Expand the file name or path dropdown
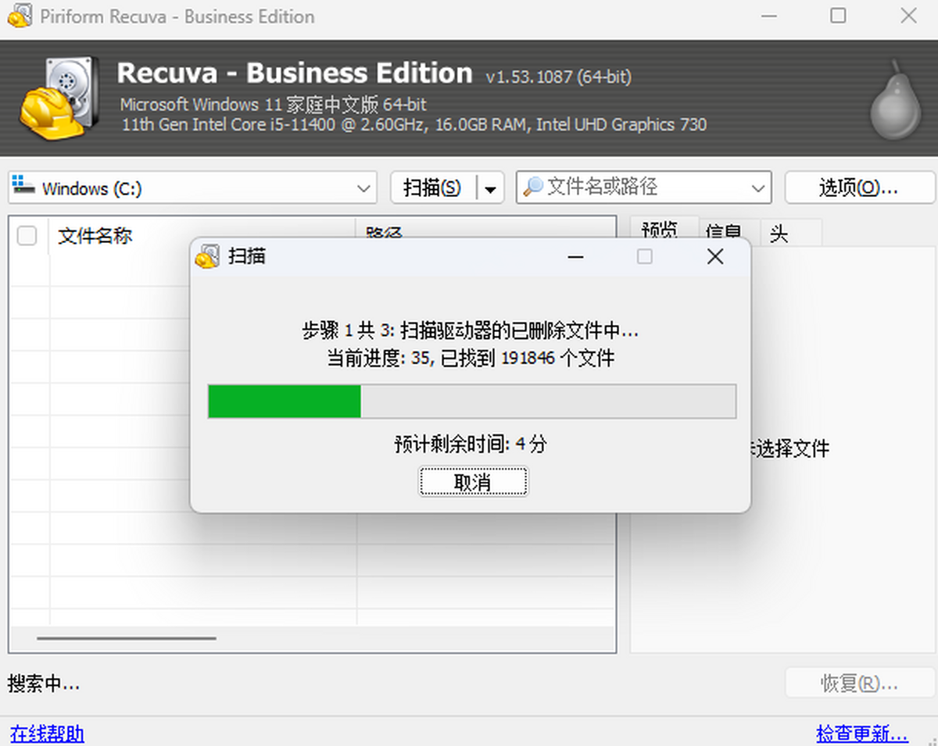The height and width of the screenshot is (746, 938). [757, 187]
